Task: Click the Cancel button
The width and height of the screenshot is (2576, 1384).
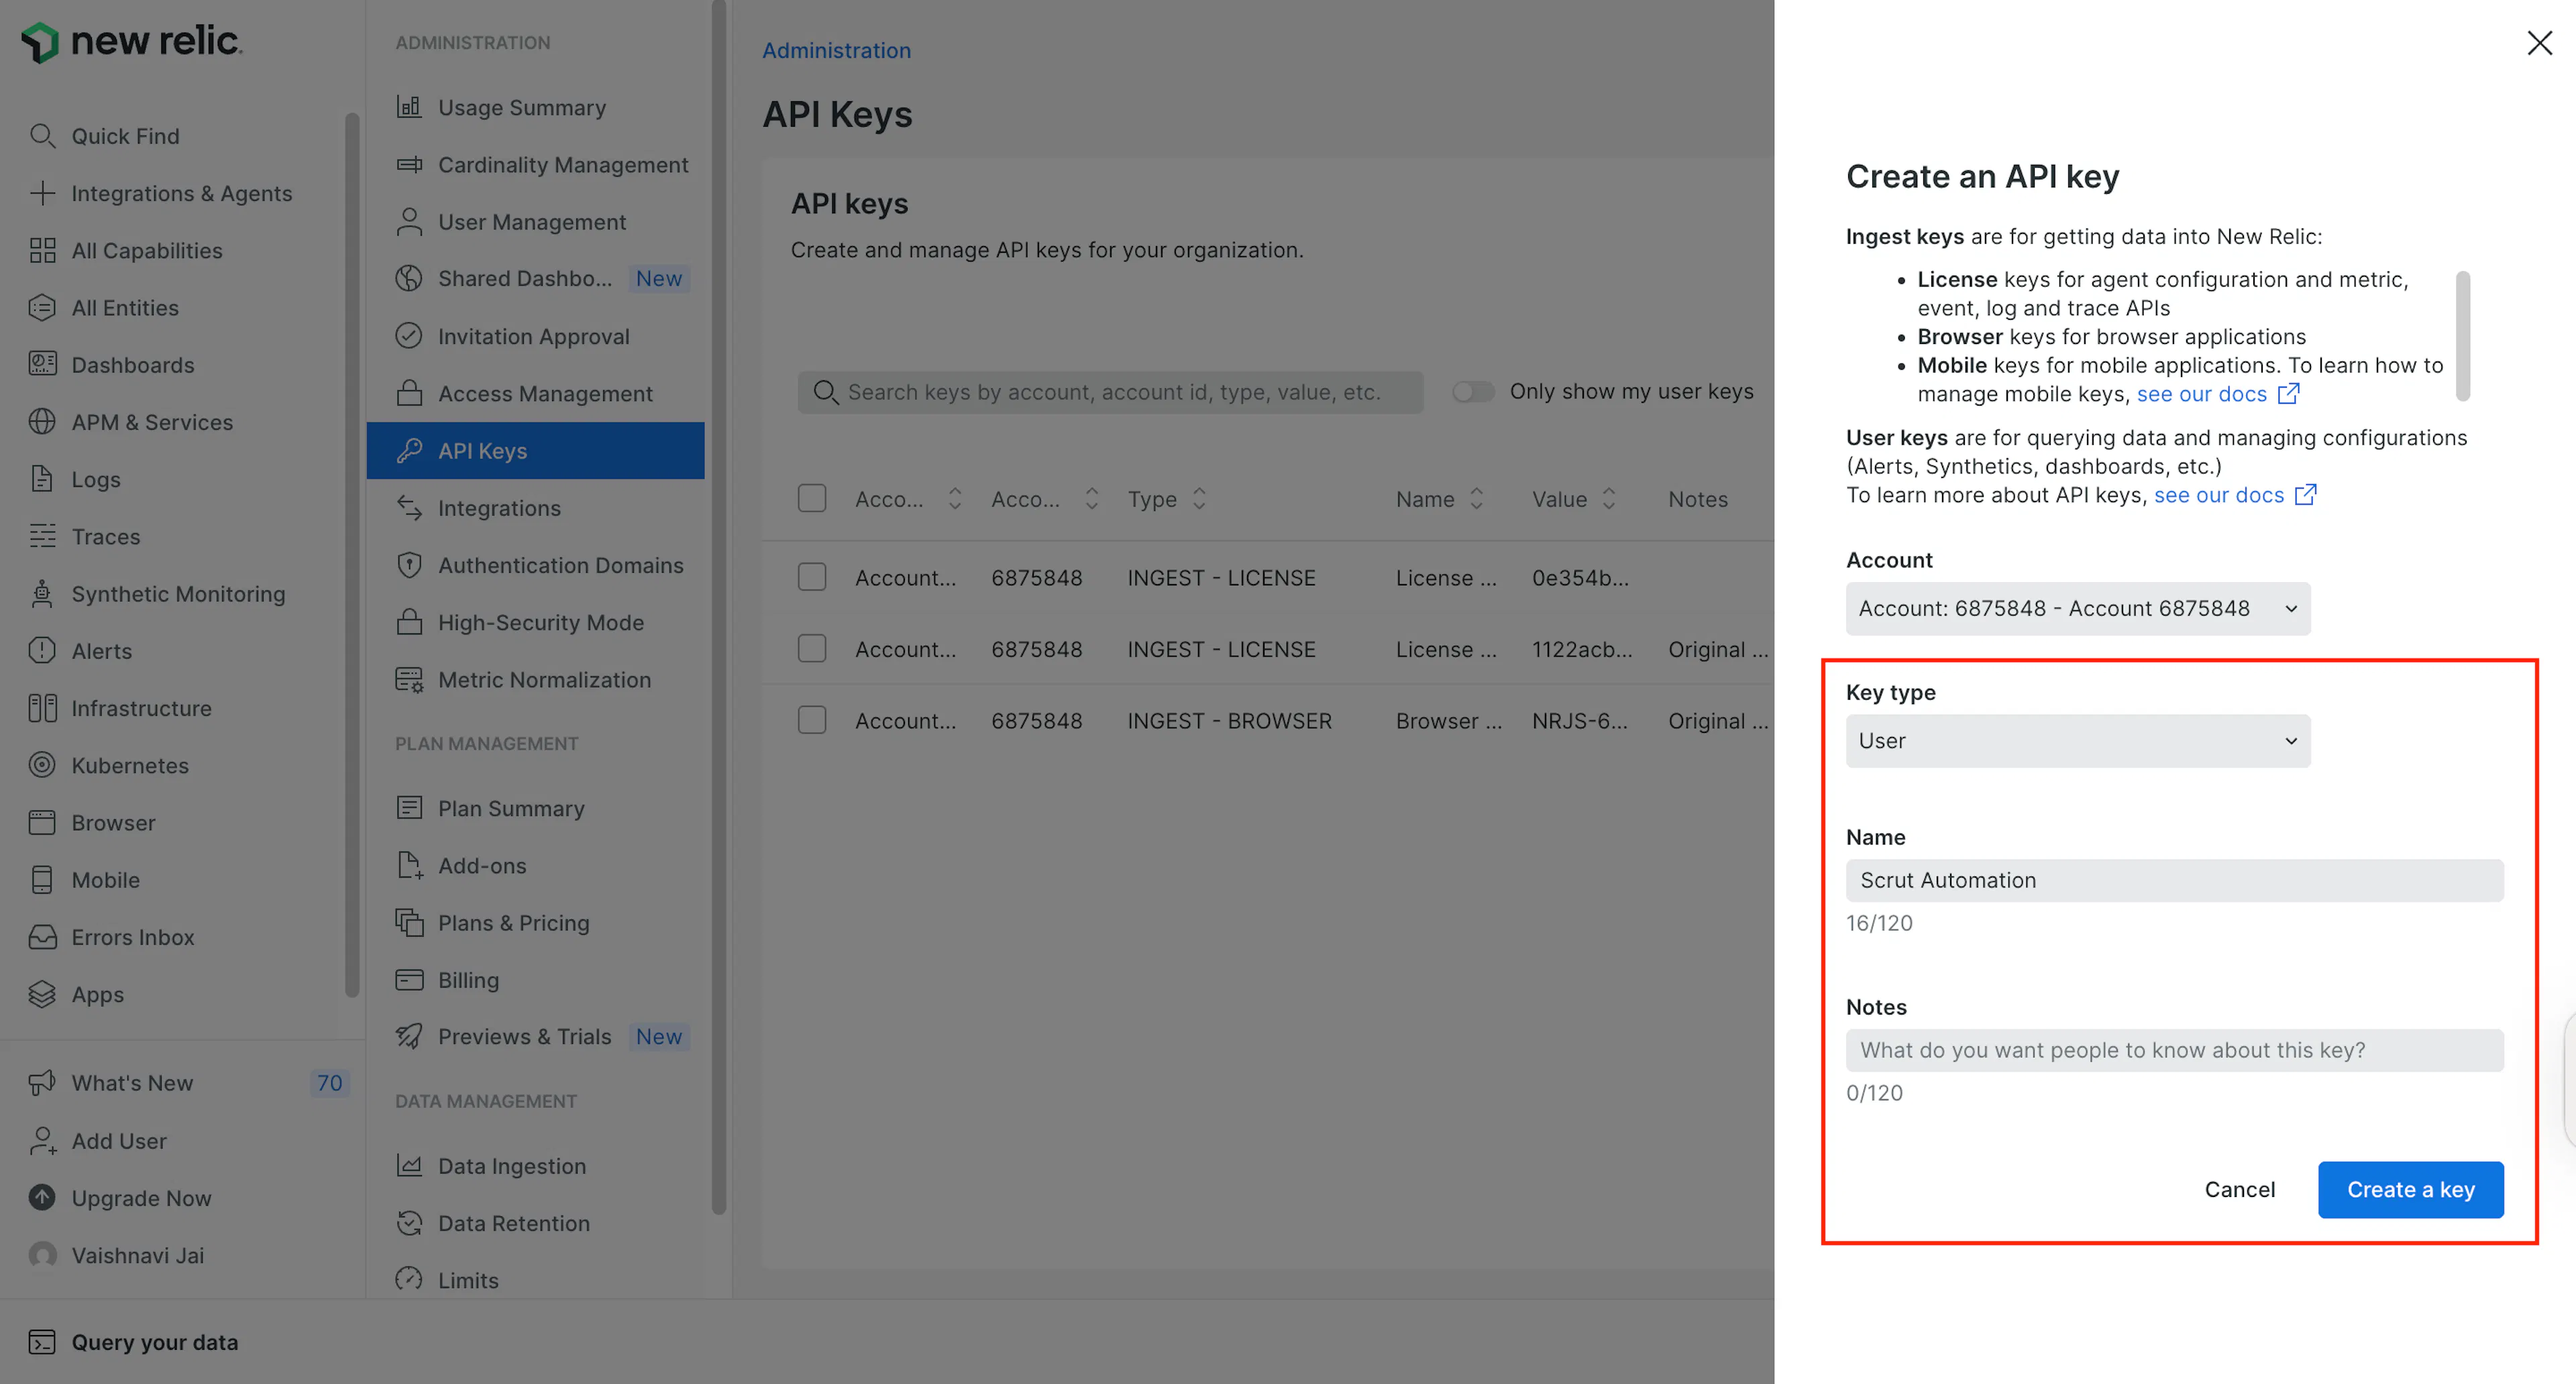Action: [x=2239, y=1189]
